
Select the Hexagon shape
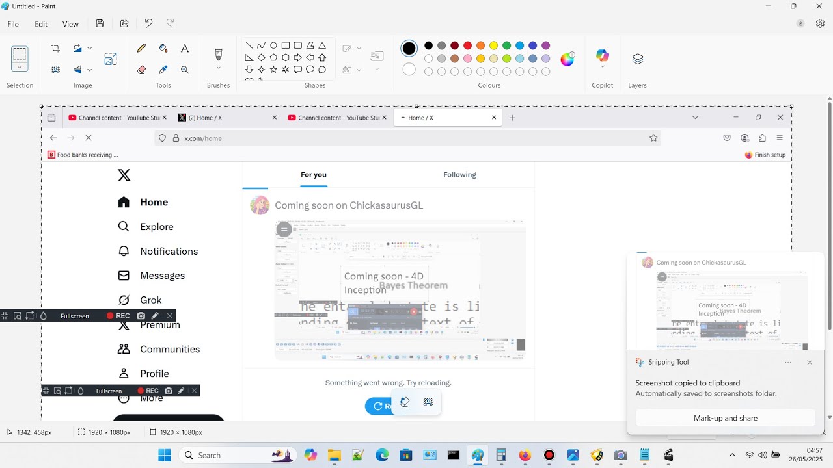click(x=285, y=58)
